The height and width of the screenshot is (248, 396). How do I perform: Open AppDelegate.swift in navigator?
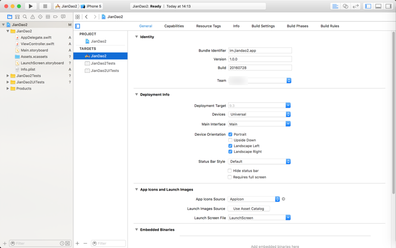coord(36,38)
